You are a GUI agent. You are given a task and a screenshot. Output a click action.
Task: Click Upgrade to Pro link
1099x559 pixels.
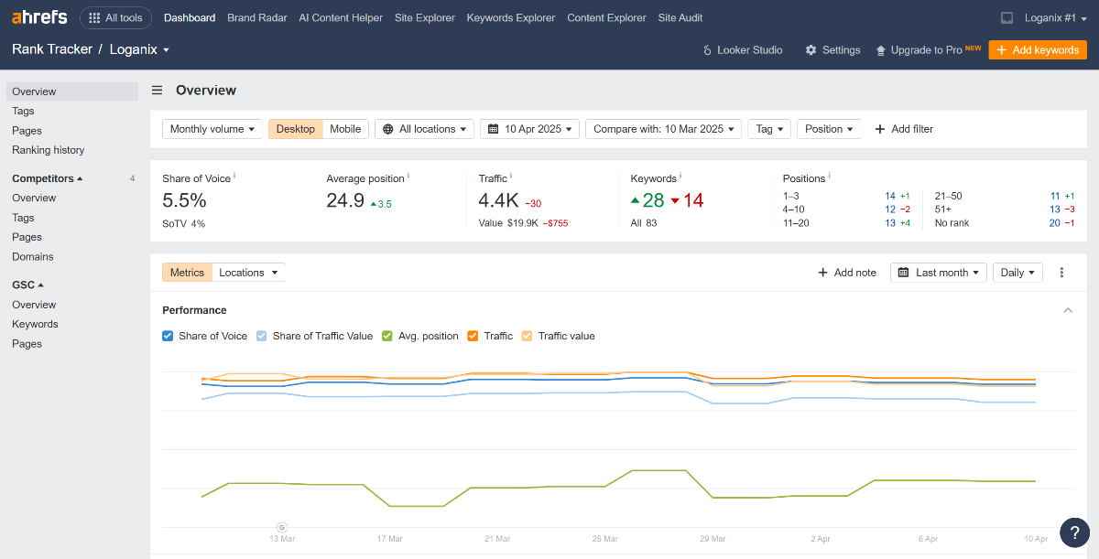pyautogui.click(x=929, y=50)
